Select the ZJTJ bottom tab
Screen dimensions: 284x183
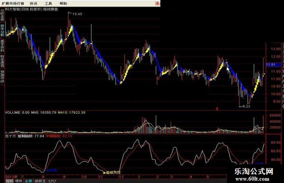(x=52, y=181)
